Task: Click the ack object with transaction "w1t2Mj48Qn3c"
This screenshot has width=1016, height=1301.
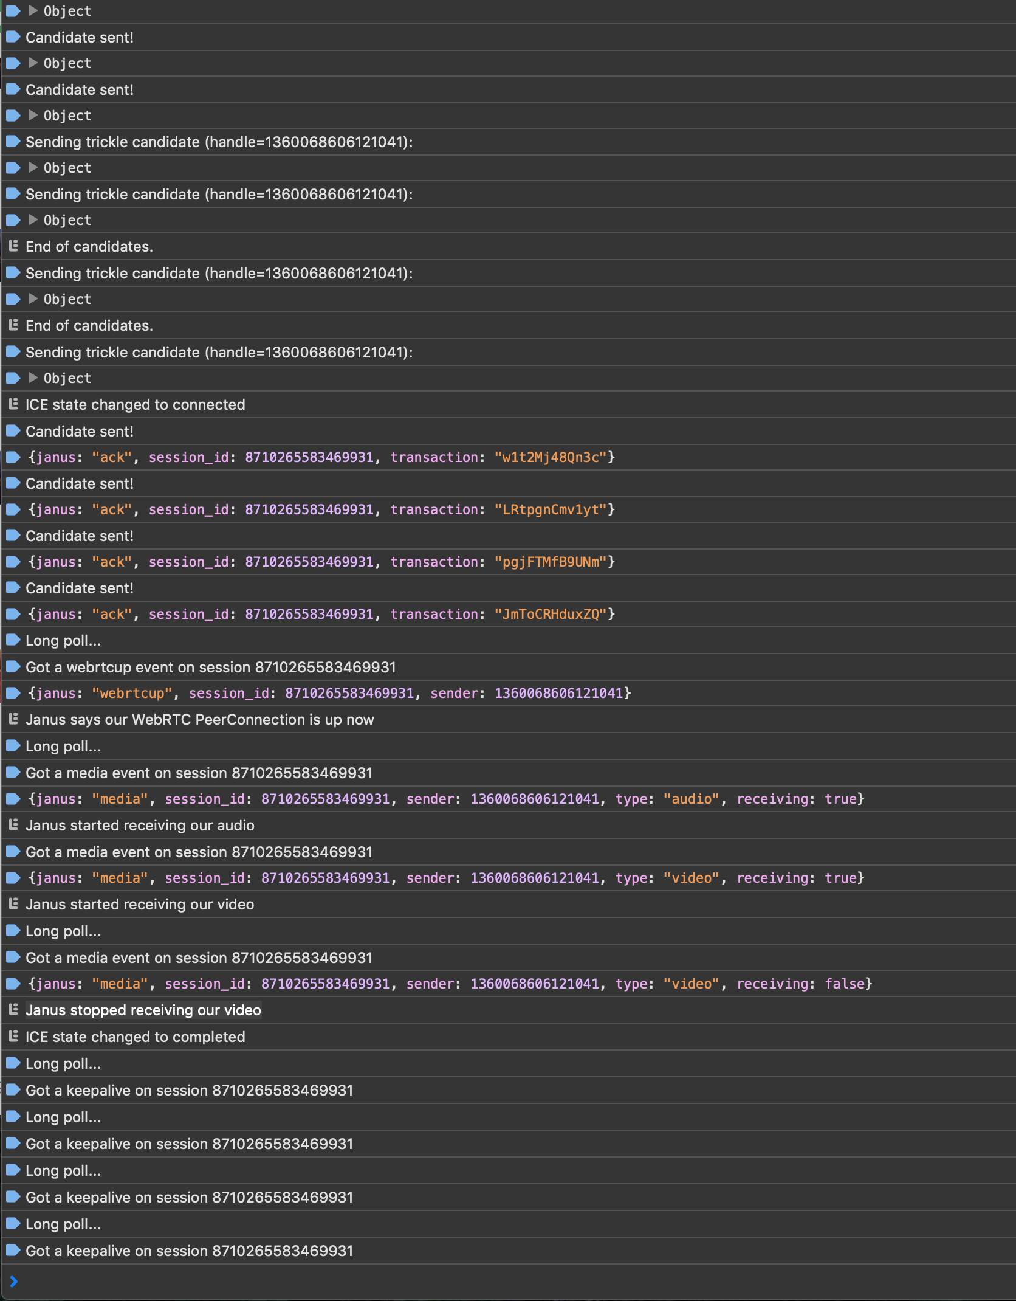Action: [x=321, y=458]
